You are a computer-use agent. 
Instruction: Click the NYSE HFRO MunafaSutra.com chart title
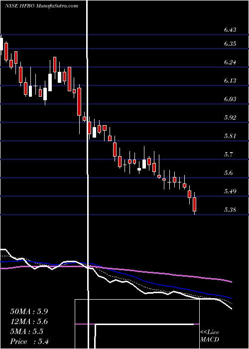[41, 6]
